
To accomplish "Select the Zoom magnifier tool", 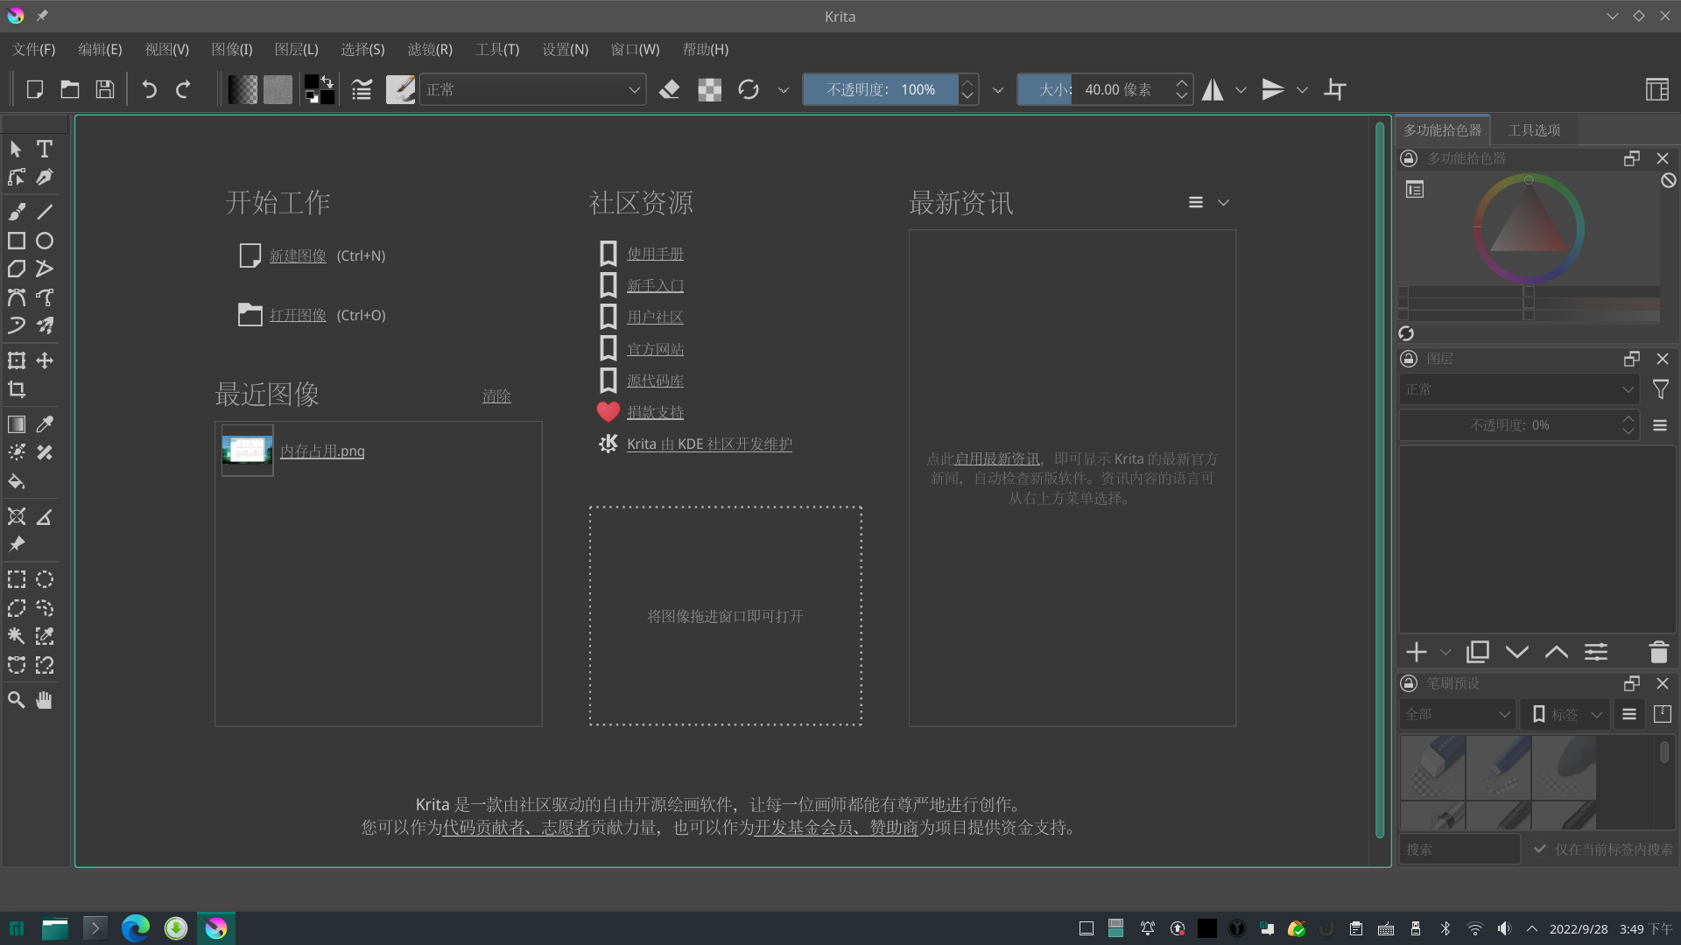I will tap(17, 700).
